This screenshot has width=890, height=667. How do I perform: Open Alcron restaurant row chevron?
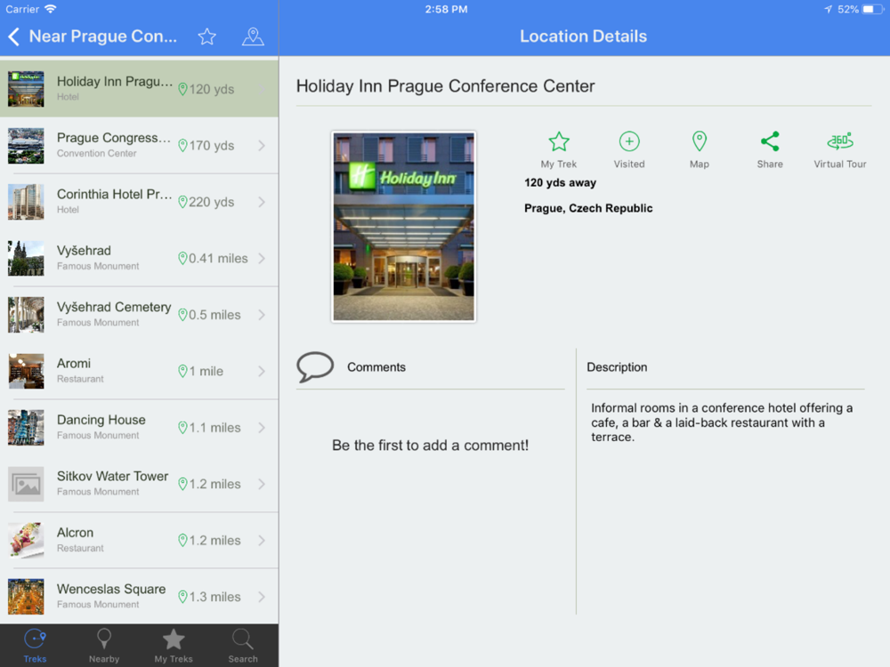[x=262, y=541]
